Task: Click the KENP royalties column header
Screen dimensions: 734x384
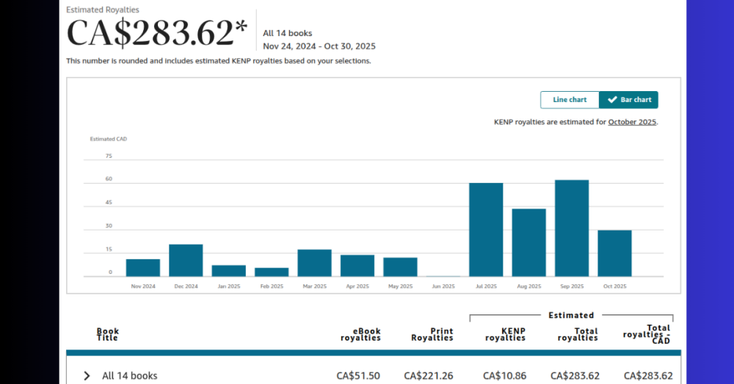Action: (505, 335)
